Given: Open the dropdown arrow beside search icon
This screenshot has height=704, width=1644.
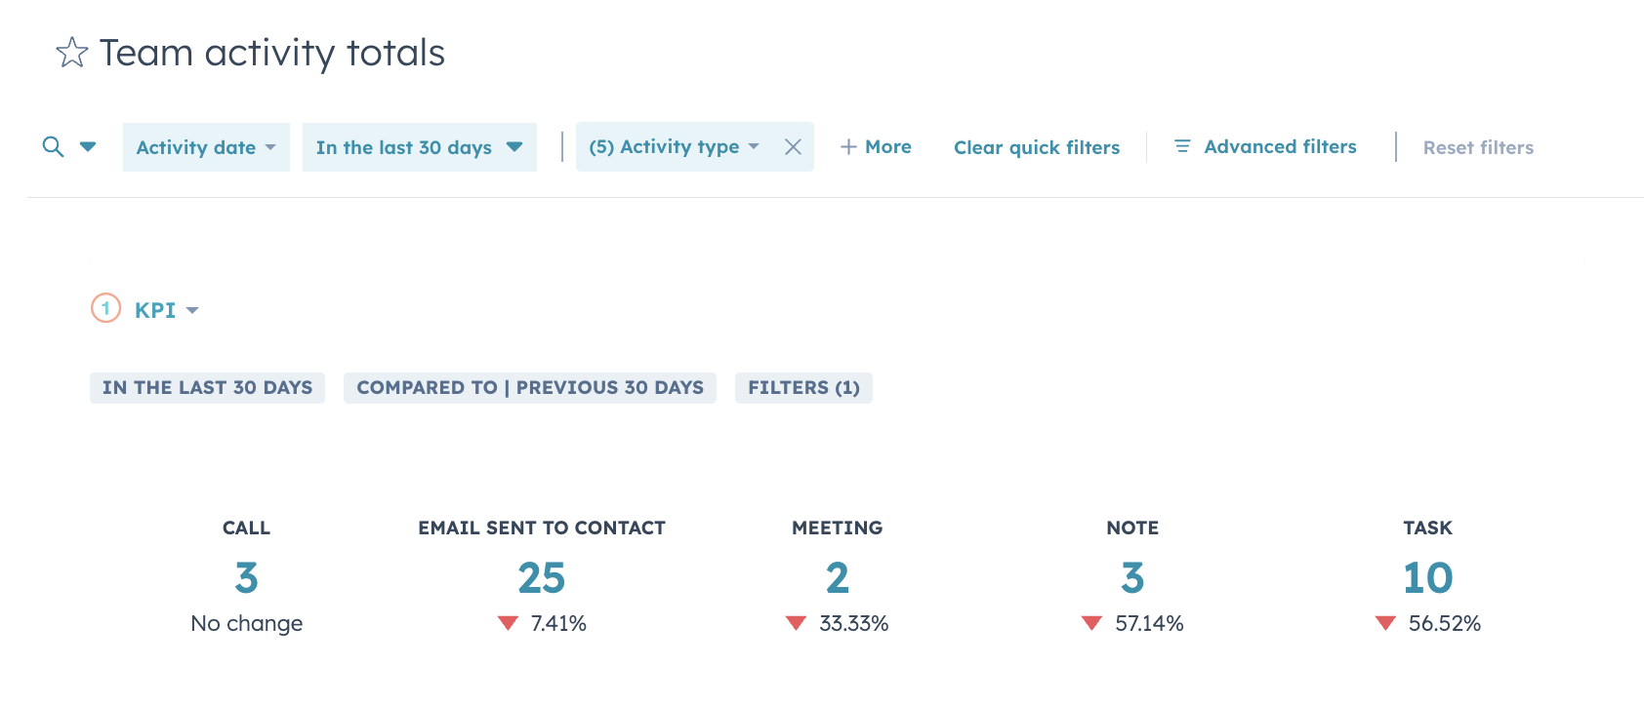Looking at the screenshot, I should tap(88, 147).
